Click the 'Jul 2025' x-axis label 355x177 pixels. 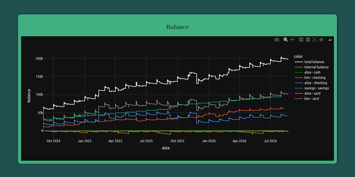coord(146,141)
